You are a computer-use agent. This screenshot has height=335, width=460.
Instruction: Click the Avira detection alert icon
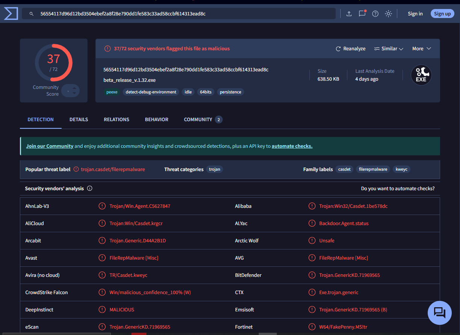[102, 275]
